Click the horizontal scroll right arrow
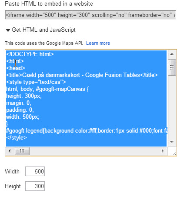Viewport: 187px width, 210px height. 163,151
